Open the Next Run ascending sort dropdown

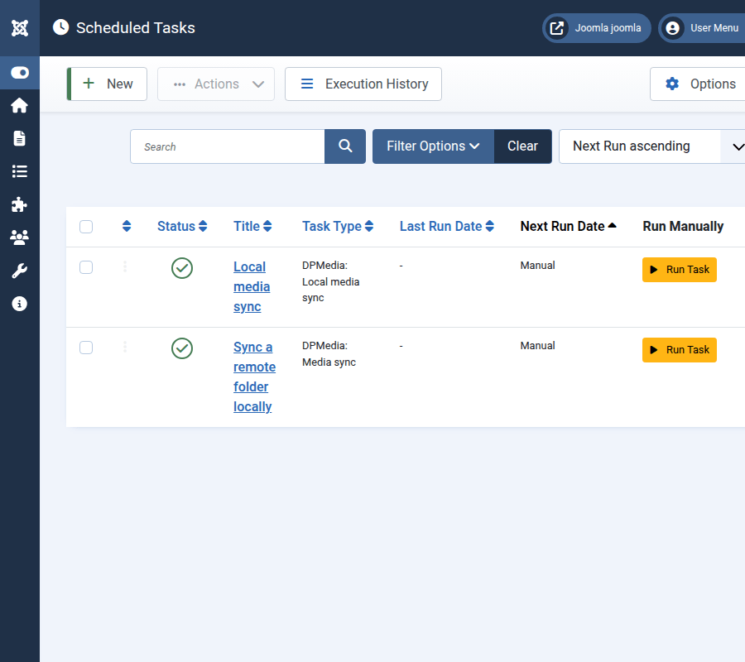pyautogui.click(x=652, y=146)
